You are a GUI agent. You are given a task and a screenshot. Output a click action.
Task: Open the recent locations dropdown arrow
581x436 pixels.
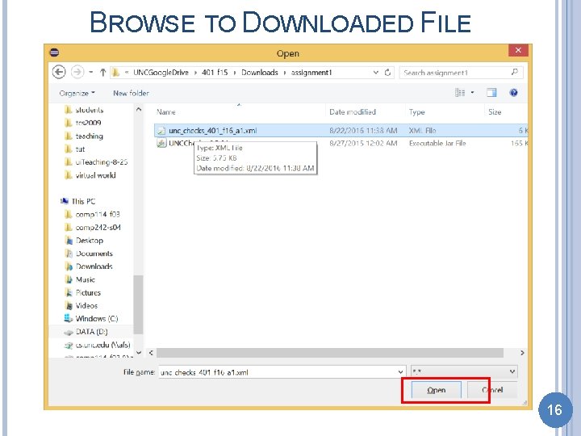(90, 73)
